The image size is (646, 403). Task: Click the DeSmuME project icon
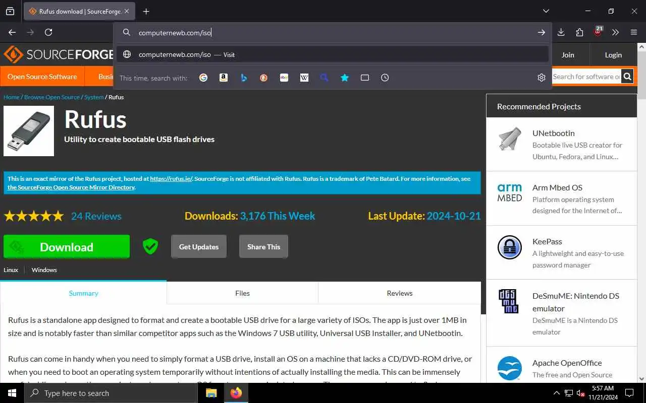pyautogui.click(x=508, y=301)
